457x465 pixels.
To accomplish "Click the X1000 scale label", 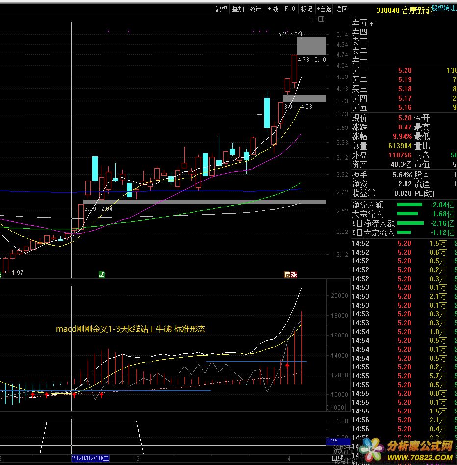I will 335,408.
